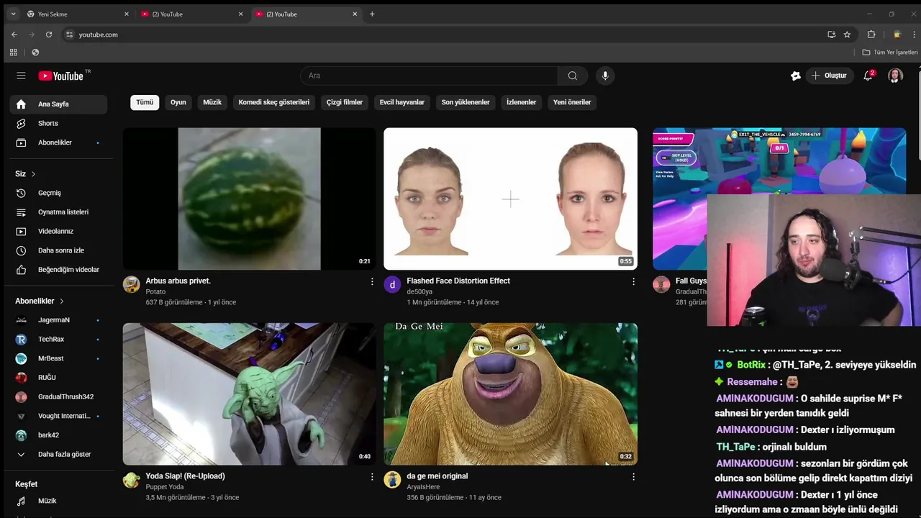This screenshot has width=921, height=518.
Task: Open the tab search dropdown arrow
Action: pos(12,14)
